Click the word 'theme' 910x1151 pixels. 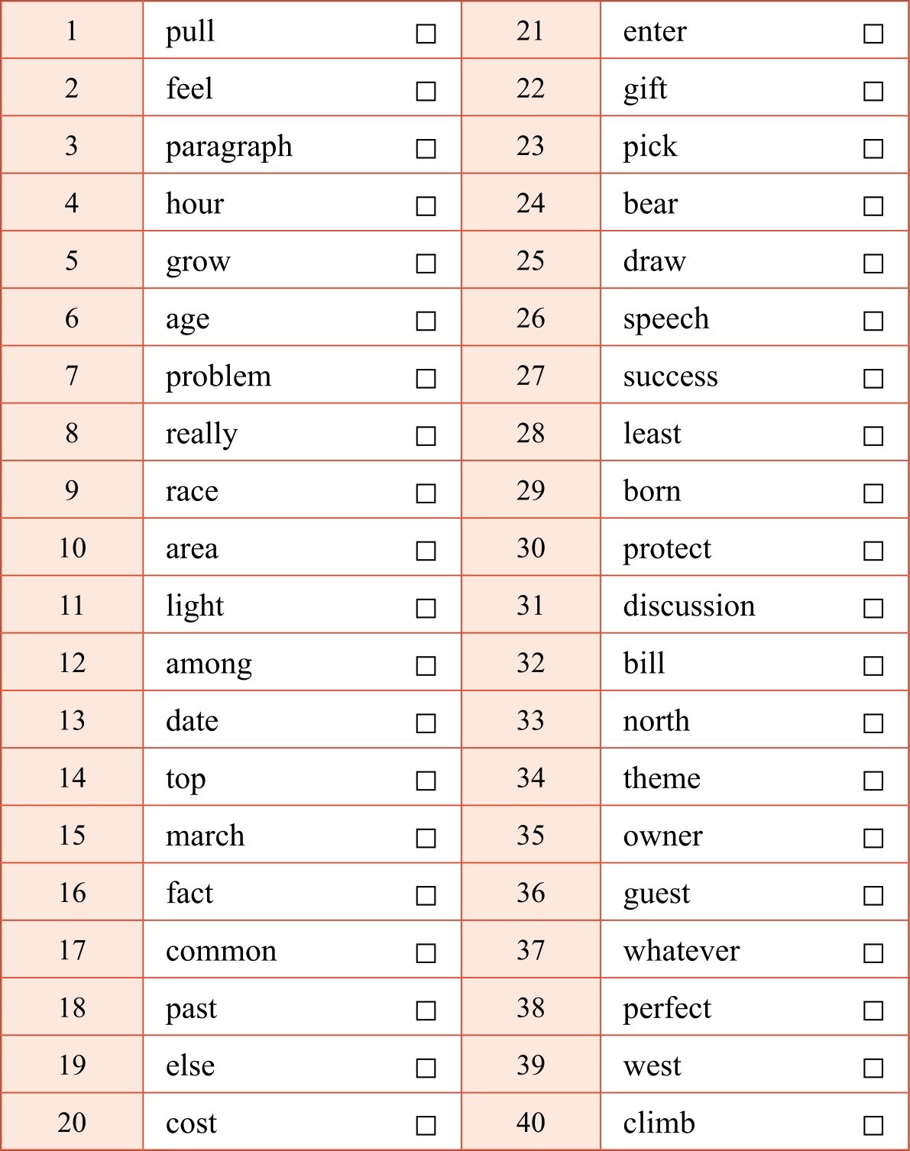point(662,778)
